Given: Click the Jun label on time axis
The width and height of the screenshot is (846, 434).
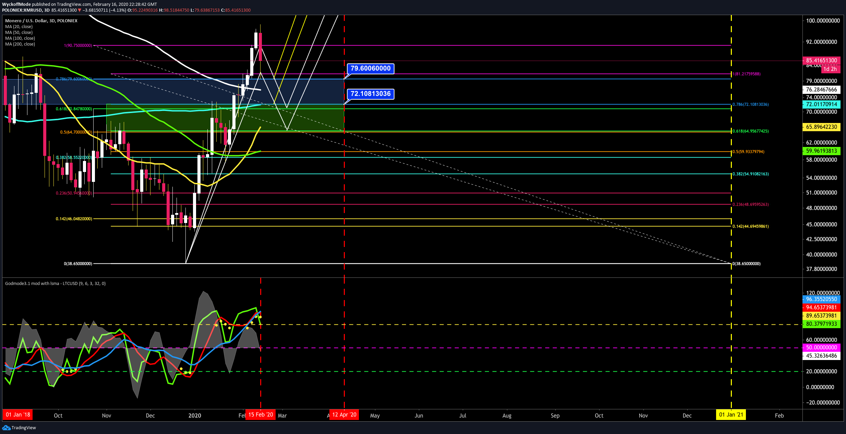Looking at the screenshot, I should tap(419, 416).
